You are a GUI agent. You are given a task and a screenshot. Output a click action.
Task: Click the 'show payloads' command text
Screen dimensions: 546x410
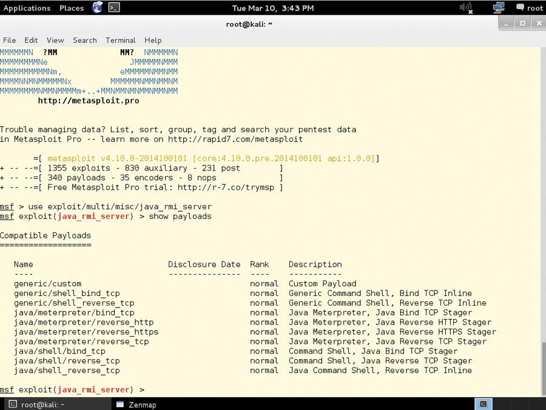coord(180,216)
